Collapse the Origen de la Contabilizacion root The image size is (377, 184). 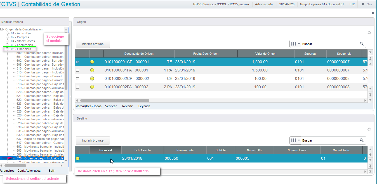click(2, 29)
